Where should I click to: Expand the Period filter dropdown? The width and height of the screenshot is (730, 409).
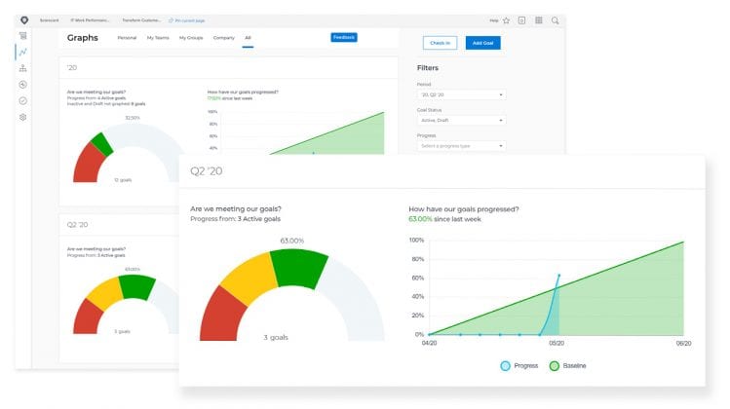[x=461, y=94]
